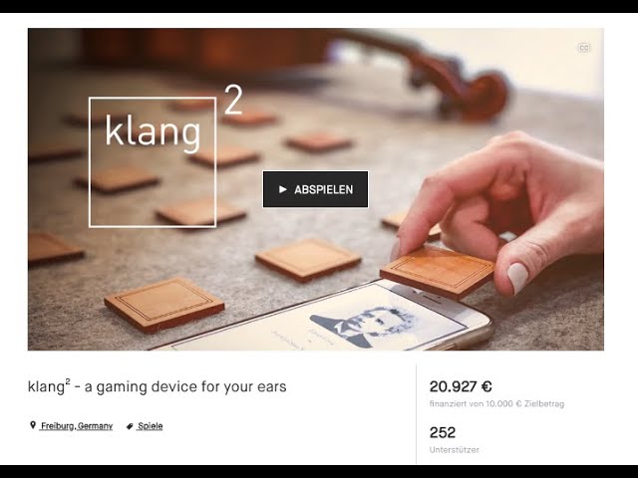
Task: Click the wooden tile held by the fingers
Action: pyautogui.click(x=438, y=272)
